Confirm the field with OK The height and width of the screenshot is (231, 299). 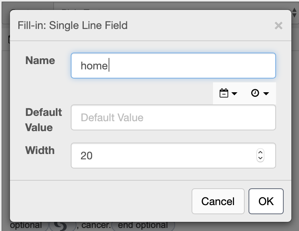266,201
